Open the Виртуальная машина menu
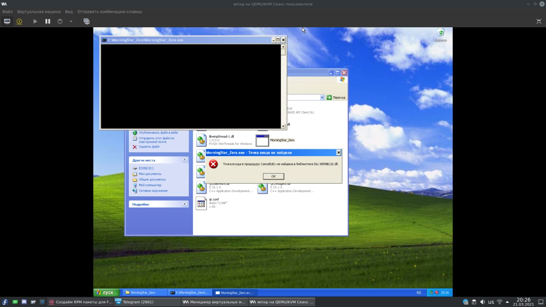 pyautogui.click(x=39, y=12)
